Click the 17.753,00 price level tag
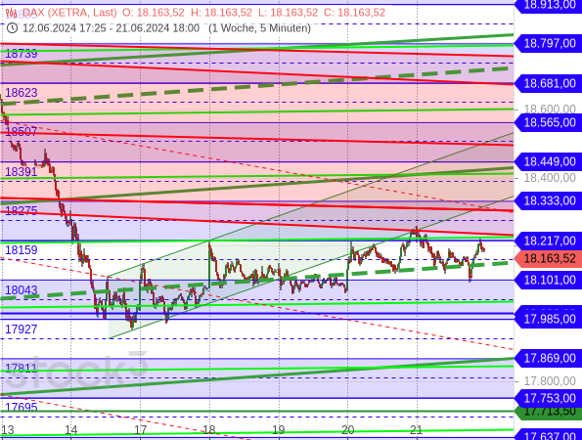Viewport: 582px width, 440px height. click(x=548, y=398)
